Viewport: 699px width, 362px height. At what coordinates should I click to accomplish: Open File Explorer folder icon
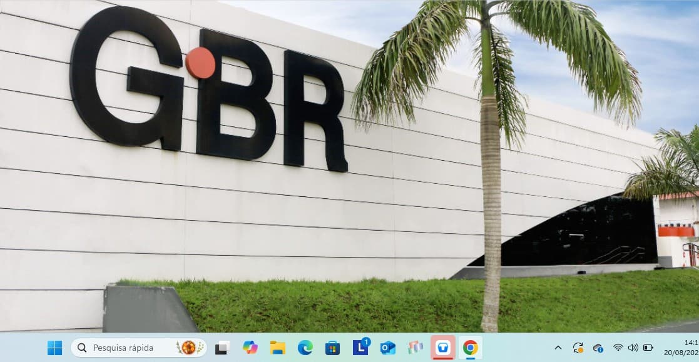(278, 348)
